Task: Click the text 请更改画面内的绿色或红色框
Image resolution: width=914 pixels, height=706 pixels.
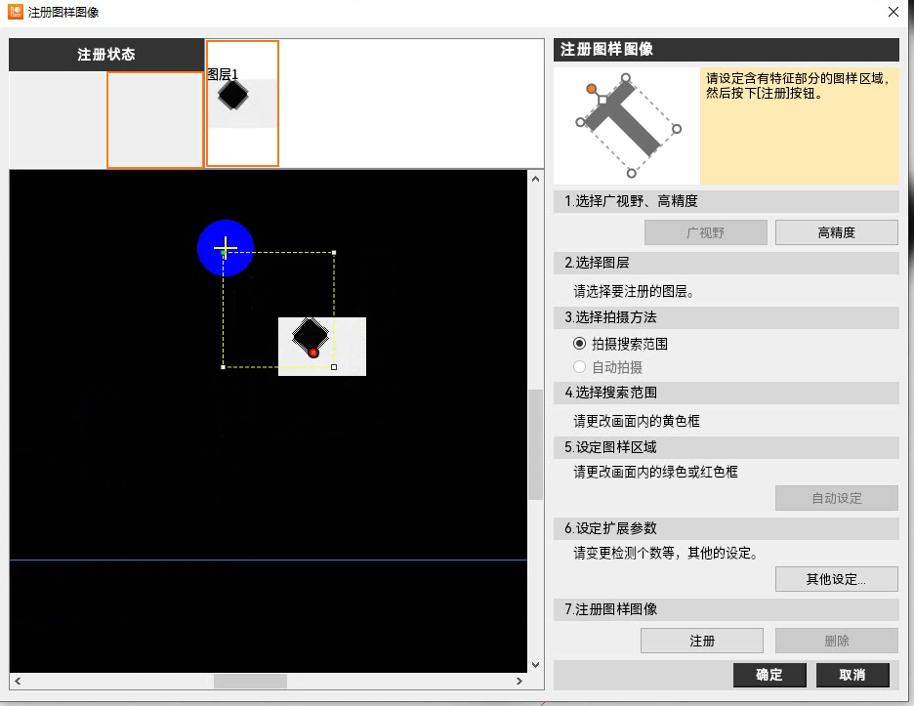Action: (x=656, y=472)
